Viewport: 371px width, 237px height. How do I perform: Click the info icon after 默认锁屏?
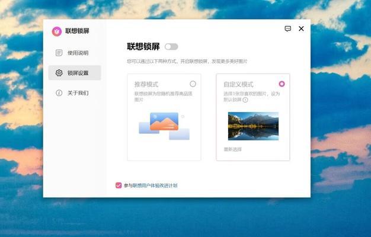pyautogui.click(x=245, y=100)
